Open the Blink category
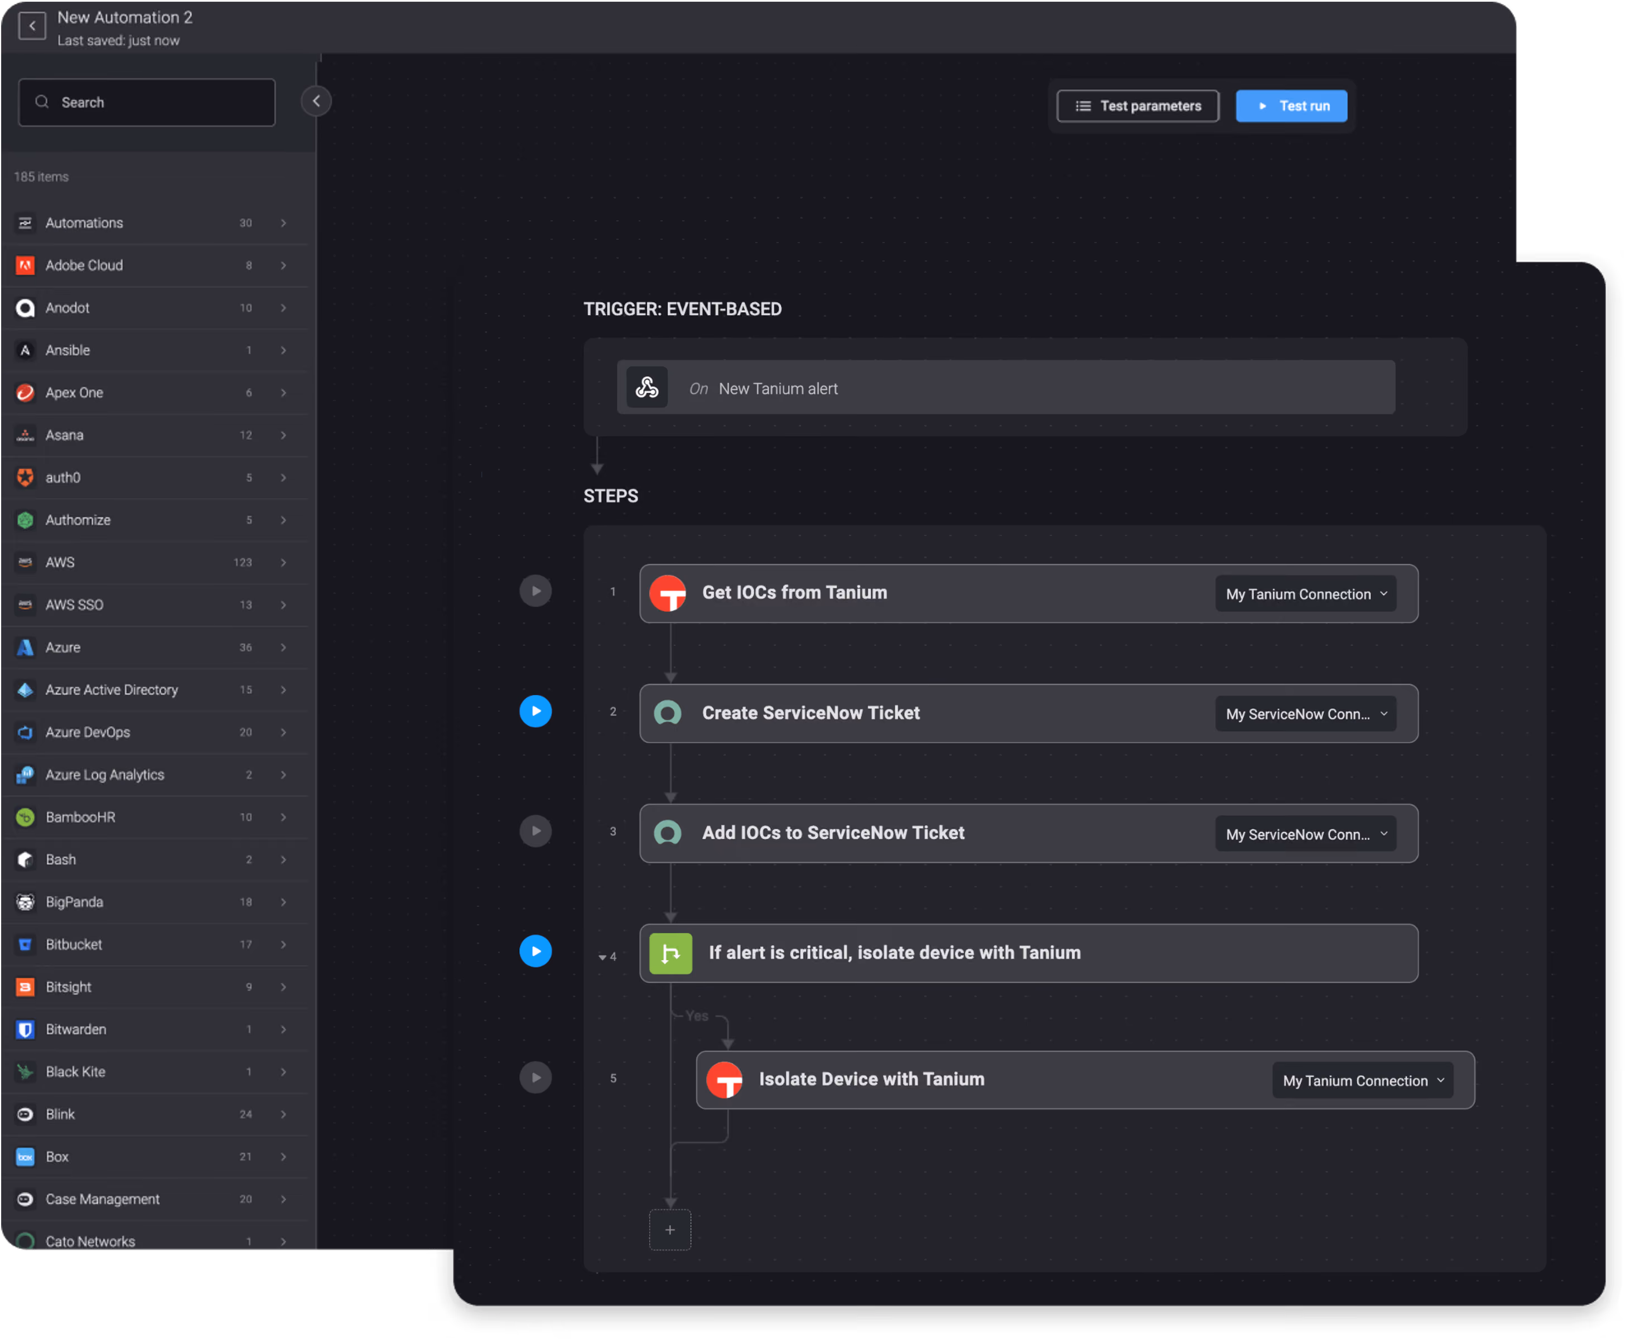This screenshot has width=1631, height=1339. point(155,1115)
